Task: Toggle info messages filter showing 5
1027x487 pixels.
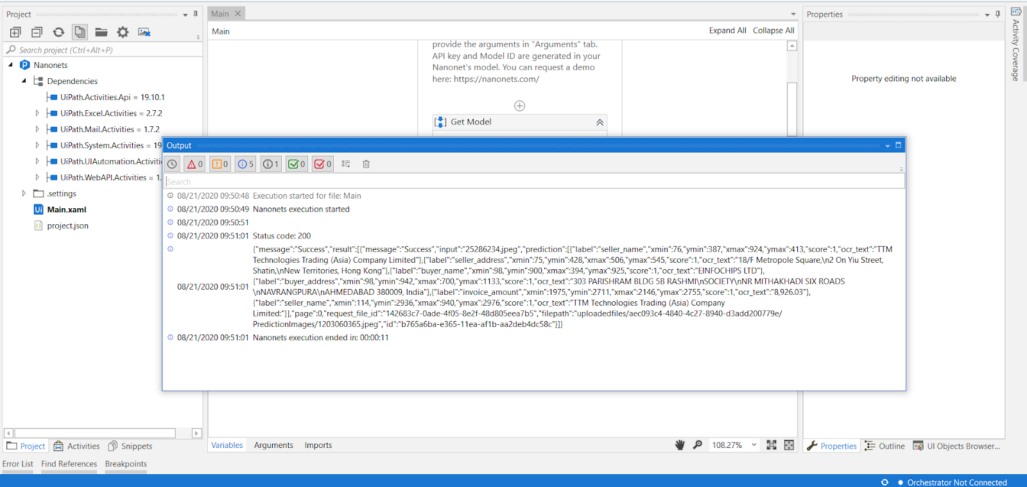Action: point(245,164)
